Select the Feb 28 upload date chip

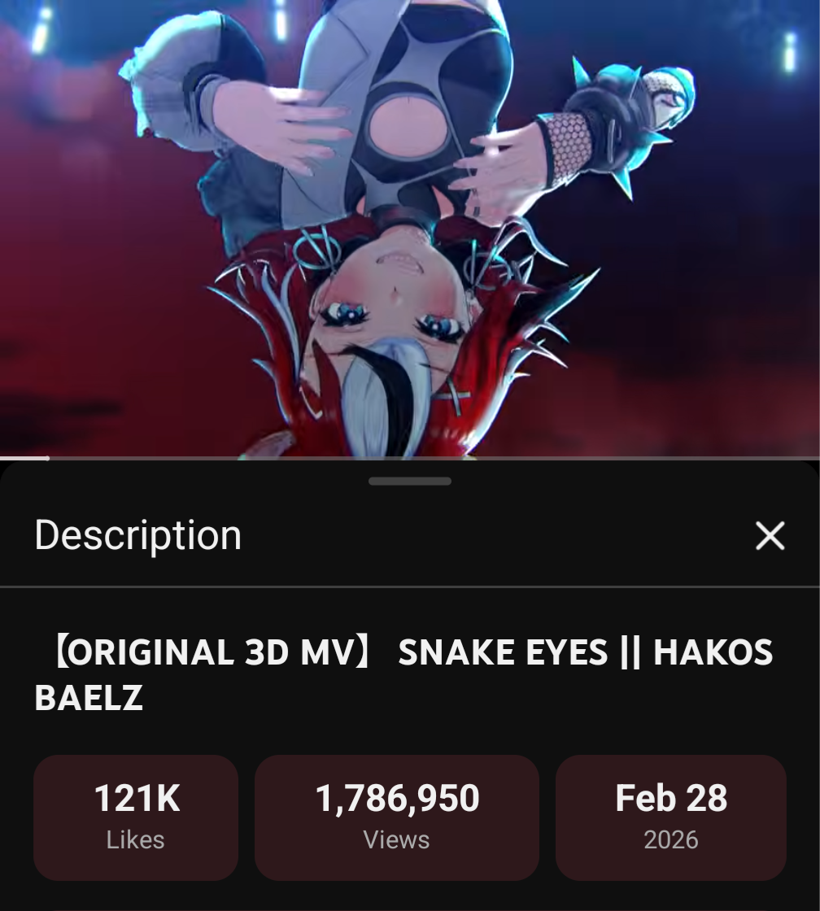coord(670,817)
